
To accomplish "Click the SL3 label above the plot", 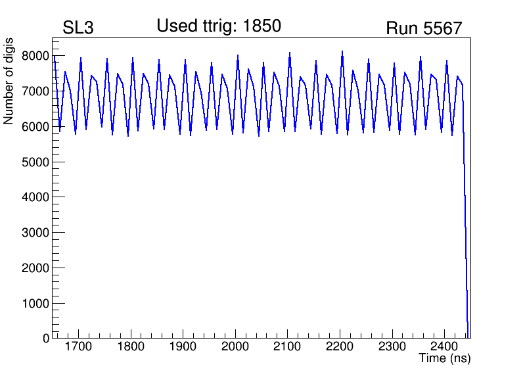I will pyautogui.click(x=78, y=28).
